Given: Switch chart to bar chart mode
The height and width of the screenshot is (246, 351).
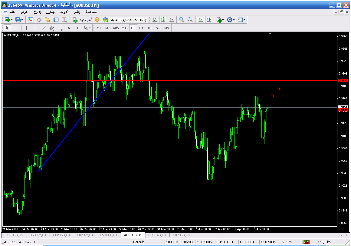Looking at the screenshot, I should (x=155, y=20).
